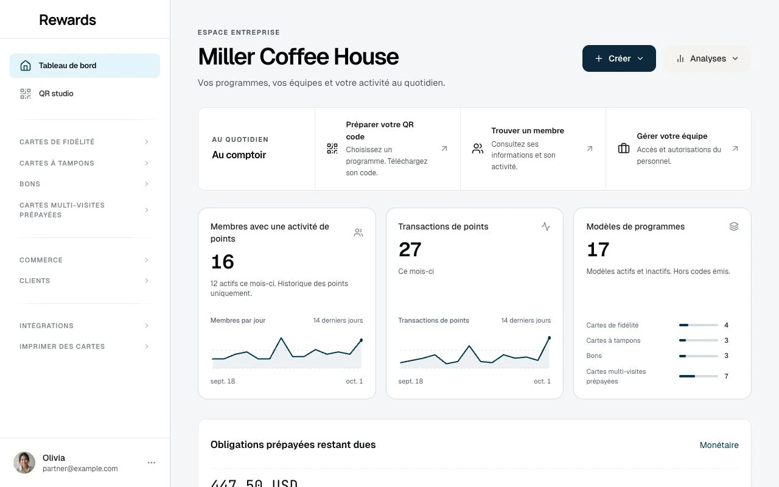Click the activity pulse icon on Transactions de points card

[x=546, y=226]
